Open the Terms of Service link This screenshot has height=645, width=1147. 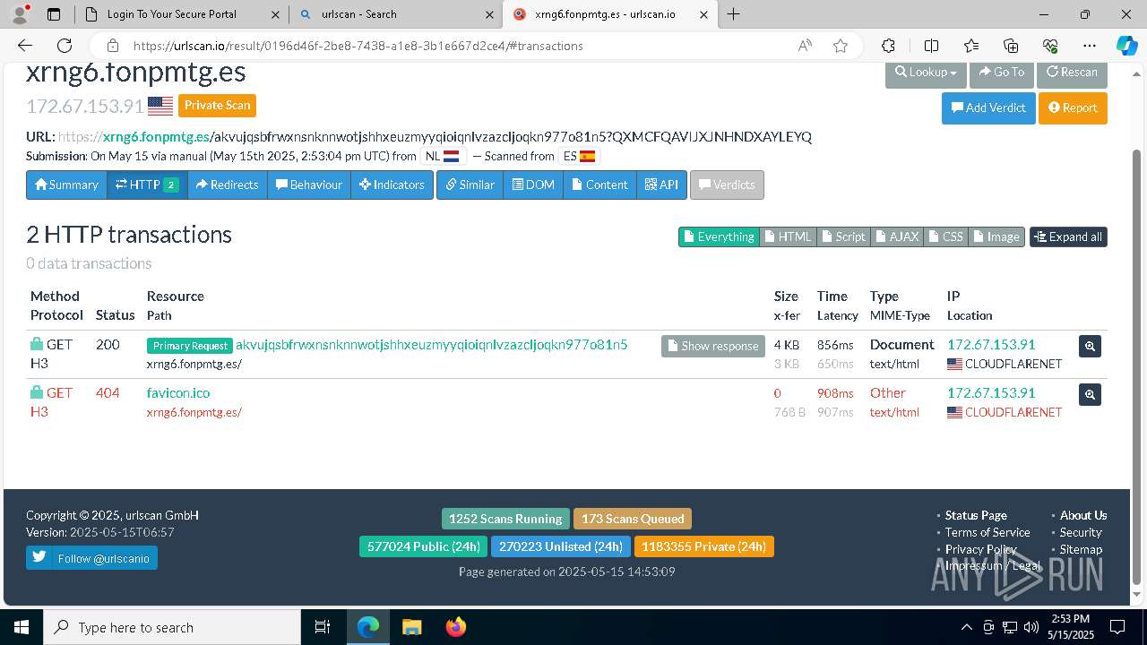987,532
